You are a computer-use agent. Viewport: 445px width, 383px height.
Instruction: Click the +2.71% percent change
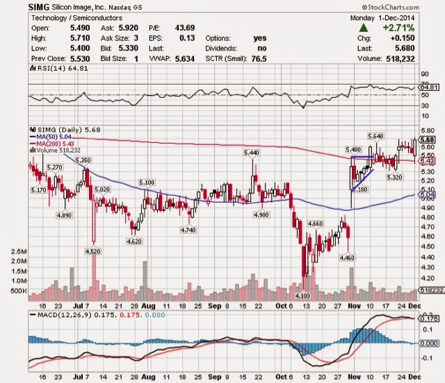pyautogui.click(x=398, y=28)
